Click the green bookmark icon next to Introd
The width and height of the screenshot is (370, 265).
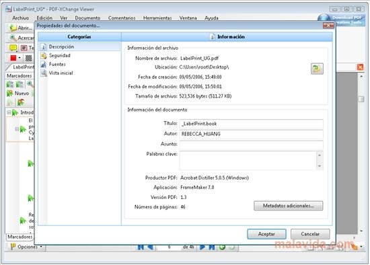(15, 112)
